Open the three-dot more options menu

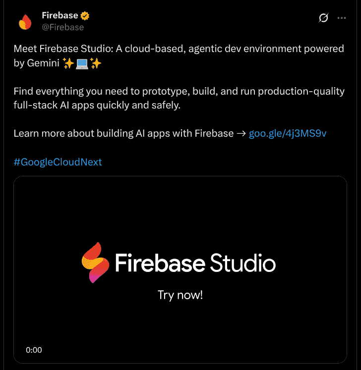click(x=342, y=18)
